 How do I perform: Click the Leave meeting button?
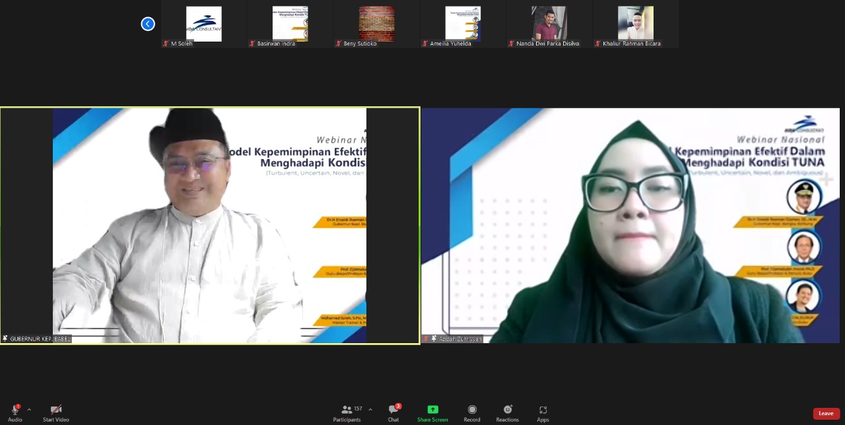pyautogui.click(x=826, y=413)
